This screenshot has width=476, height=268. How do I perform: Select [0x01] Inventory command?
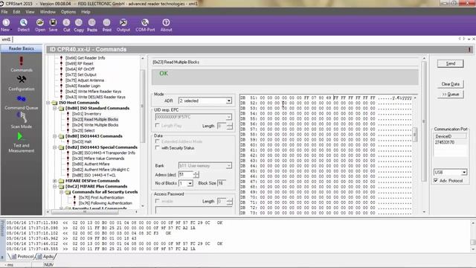point(86,114)
